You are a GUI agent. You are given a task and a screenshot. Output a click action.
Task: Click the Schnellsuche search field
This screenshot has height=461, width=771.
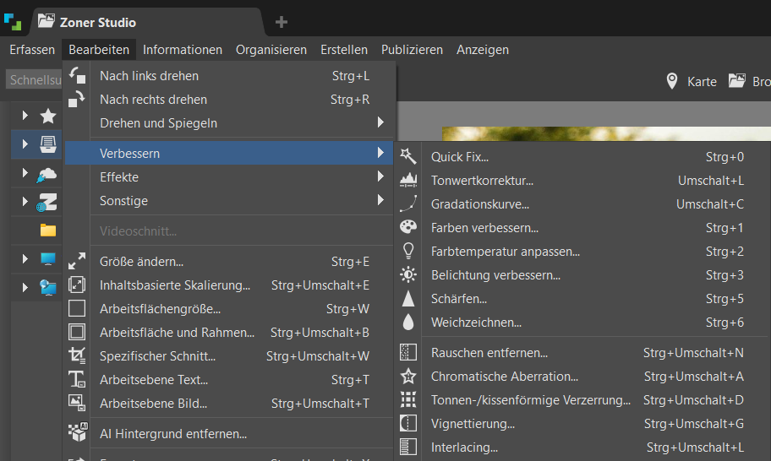coord(35,79)
